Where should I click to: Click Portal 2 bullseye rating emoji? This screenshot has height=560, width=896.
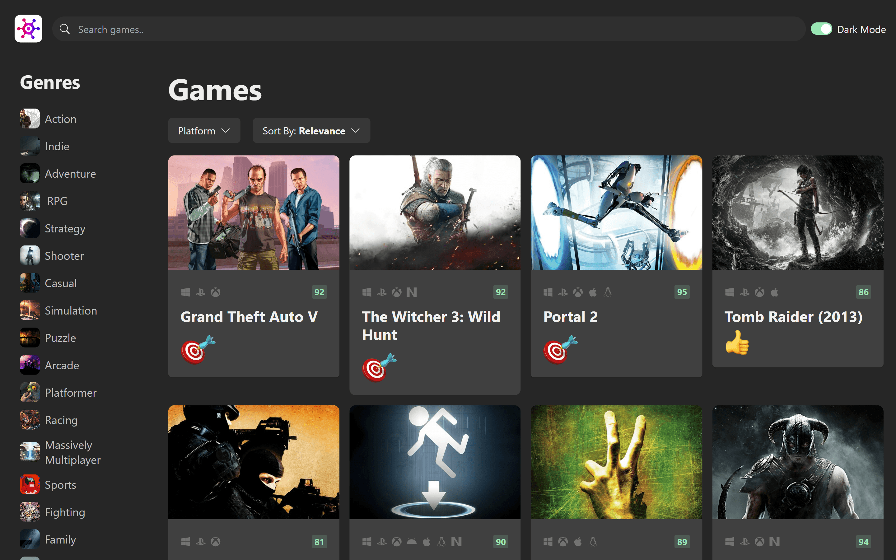(561, 350)
